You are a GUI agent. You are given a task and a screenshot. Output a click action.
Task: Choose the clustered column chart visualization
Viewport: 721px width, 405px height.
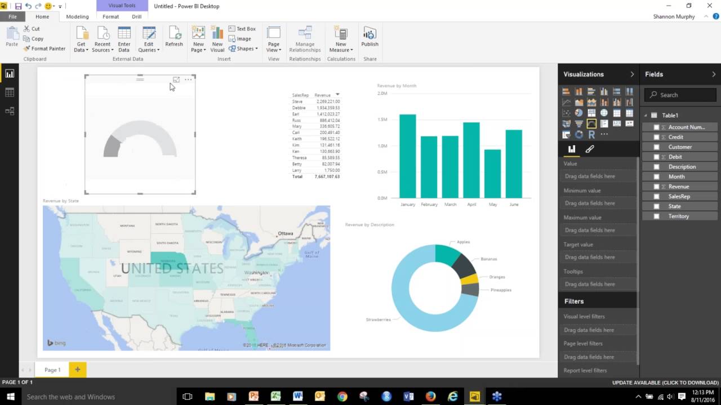[604, 92]
